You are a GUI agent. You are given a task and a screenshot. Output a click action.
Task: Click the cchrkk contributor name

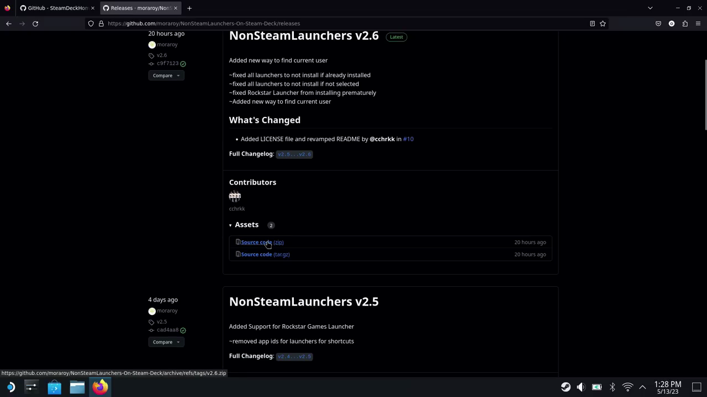tap(237, 209)
